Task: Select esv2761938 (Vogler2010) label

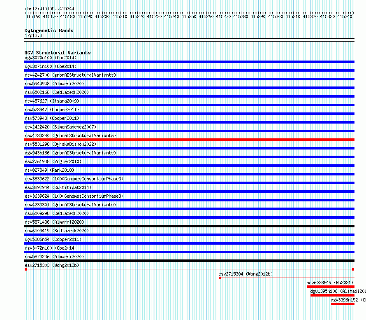Action: tap(53, 161)
